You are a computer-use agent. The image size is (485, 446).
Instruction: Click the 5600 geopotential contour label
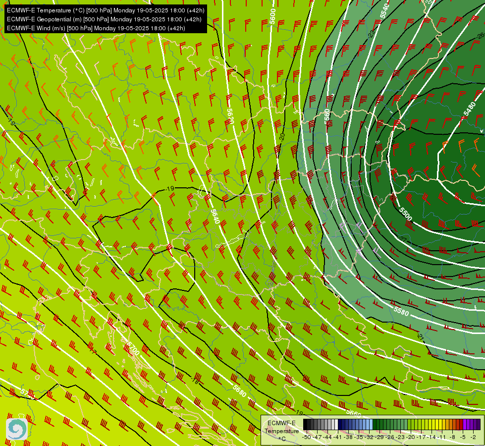point(272,16)
